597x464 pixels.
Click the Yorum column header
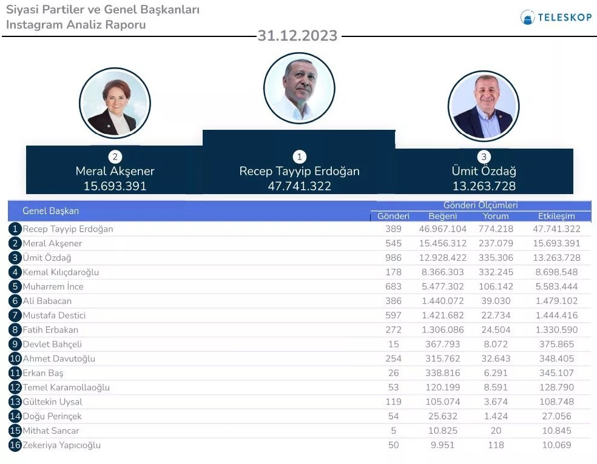point(495,216)
